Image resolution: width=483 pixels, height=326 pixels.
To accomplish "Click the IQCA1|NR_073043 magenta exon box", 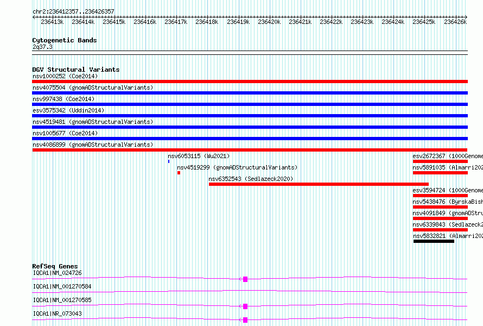I will click(x=245, y=320).
